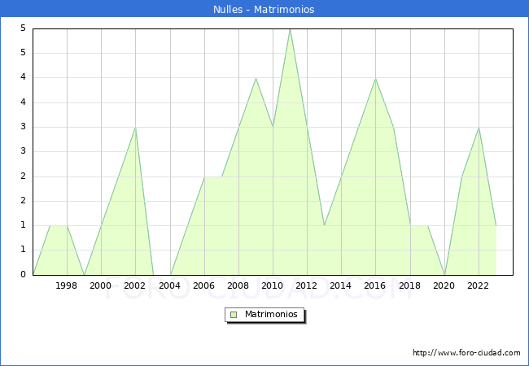Click the green Matrimonios legend swatch
Screen dimensions: 529x366
coord(234,315)
